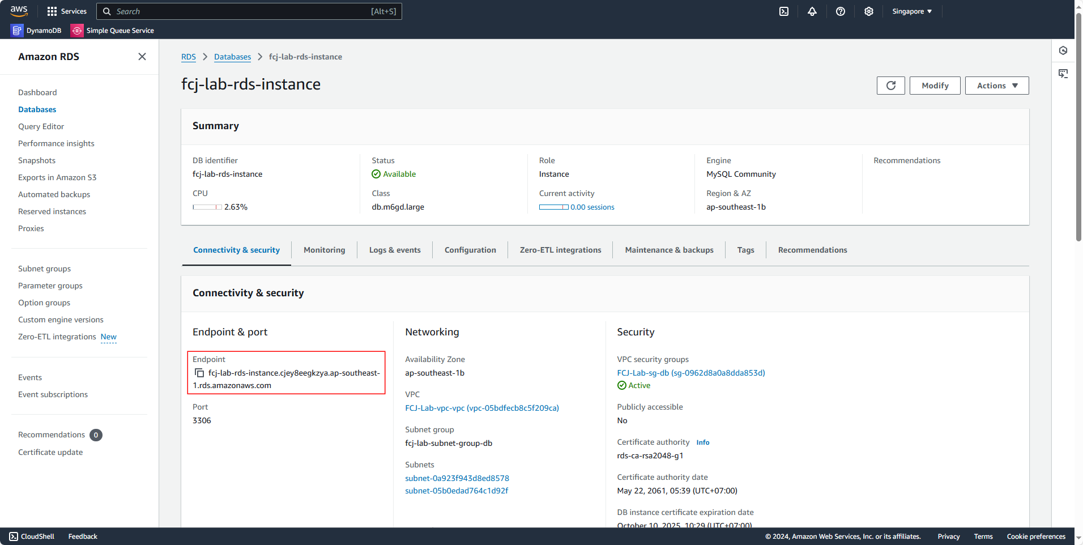Select the port value 3306
Viewport: 1083px width, 545px height.
coord(202,420)
